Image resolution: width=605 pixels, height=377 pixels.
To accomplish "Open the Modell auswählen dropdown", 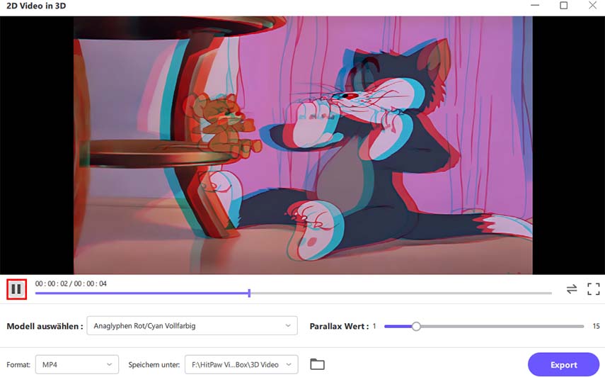I will pyautogui.click(x=192, y=326).
